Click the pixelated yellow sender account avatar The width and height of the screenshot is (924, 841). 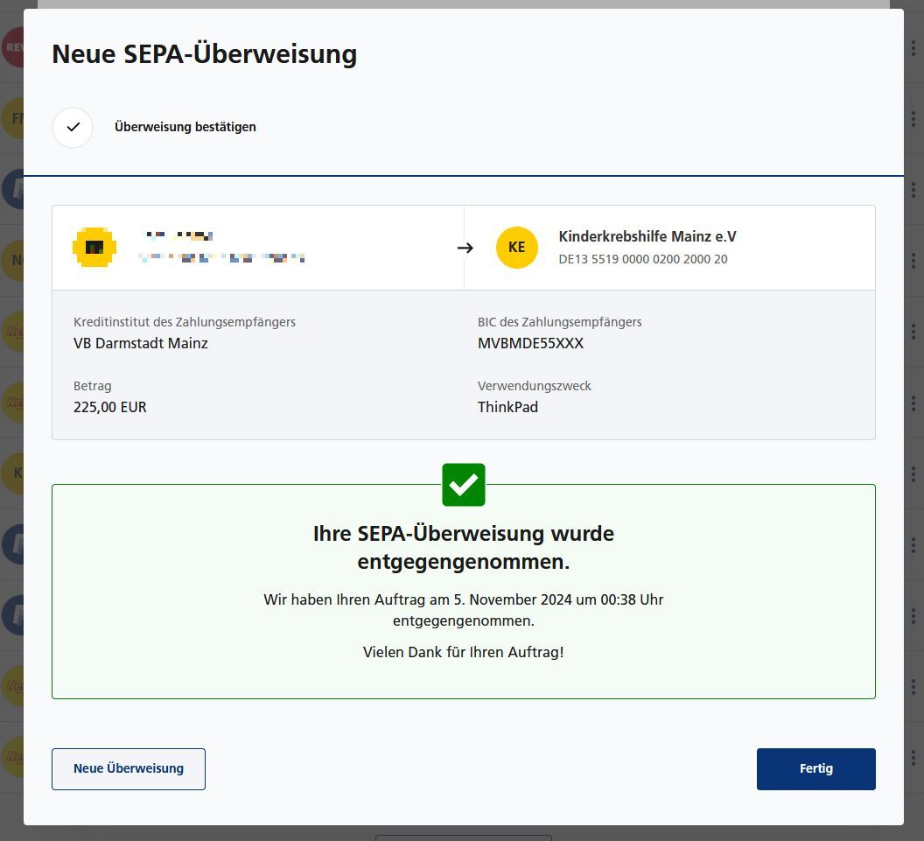point(94,248)
